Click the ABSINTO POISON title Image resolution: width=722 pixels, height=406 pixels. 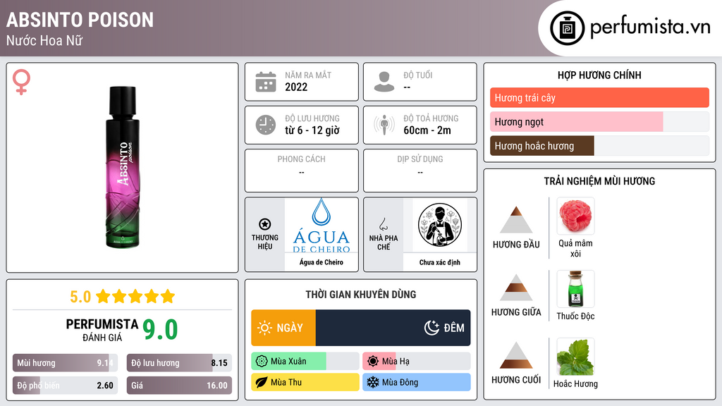coord(80,20)
